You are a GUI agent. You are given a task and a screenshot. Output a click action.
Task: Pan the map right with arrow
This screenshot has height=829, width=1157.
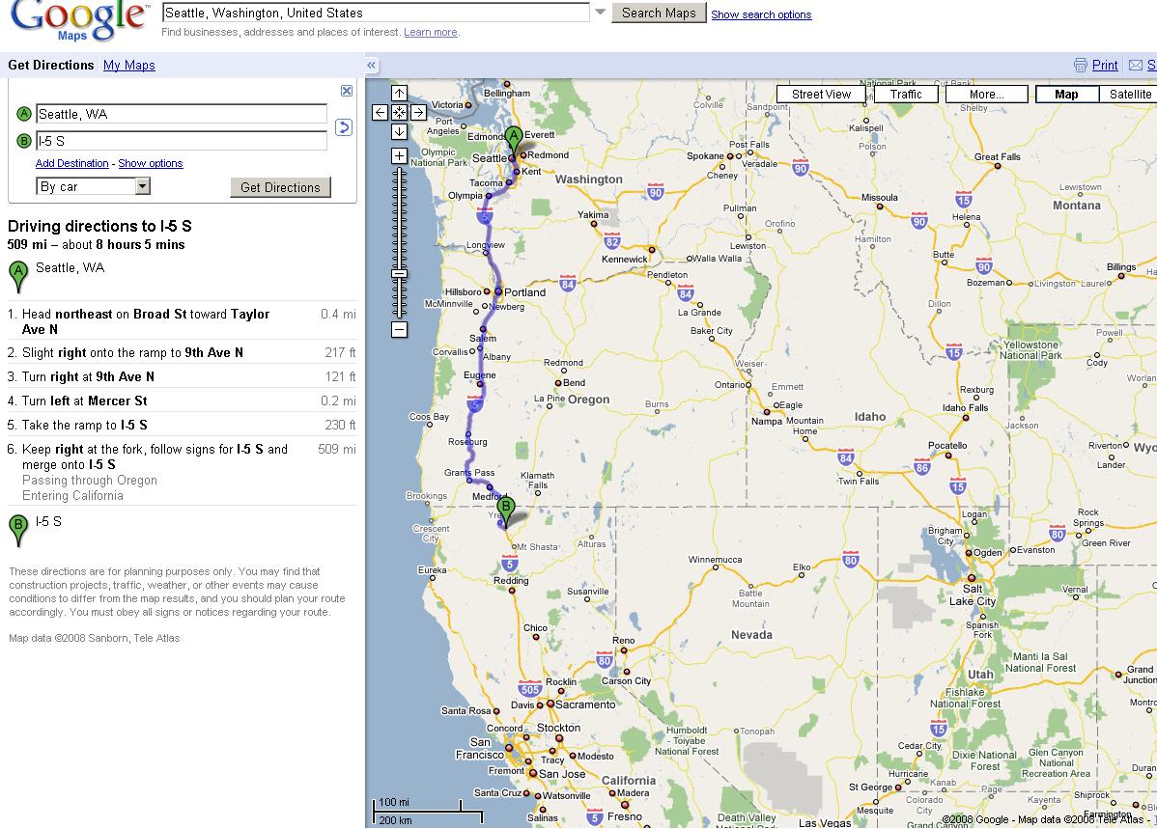pyautogui.click(x=418, y=113)
